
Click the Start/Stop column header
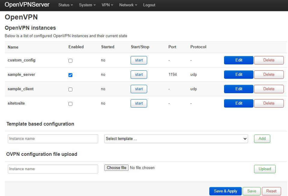coord(140,47)
